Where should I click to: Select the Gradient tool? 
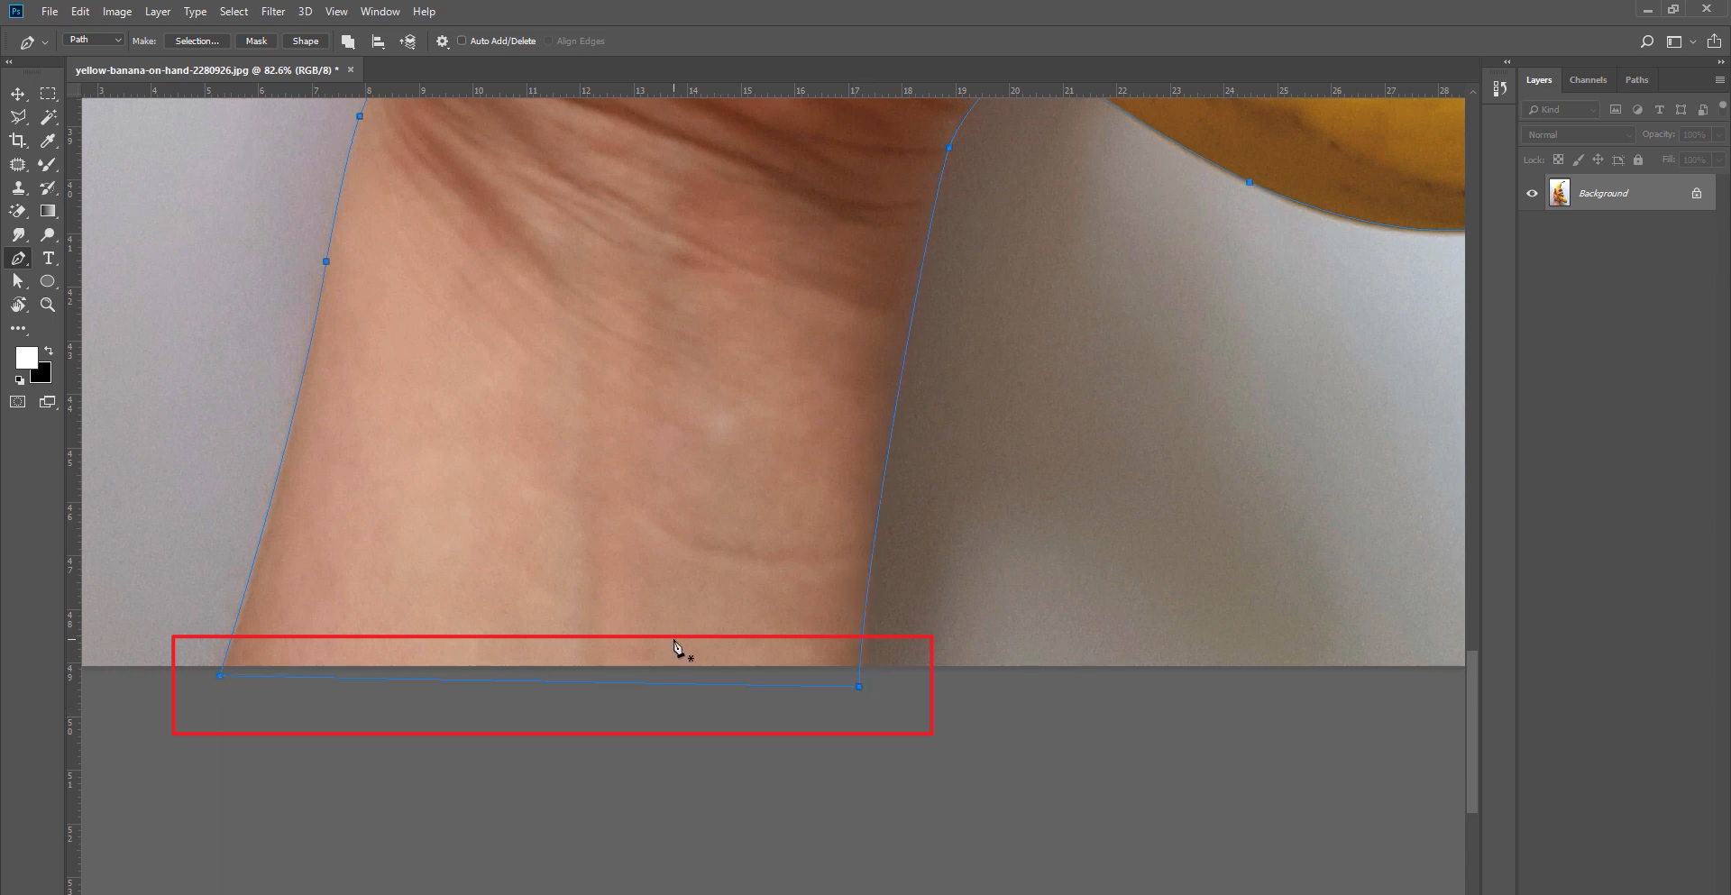point(48,211)
